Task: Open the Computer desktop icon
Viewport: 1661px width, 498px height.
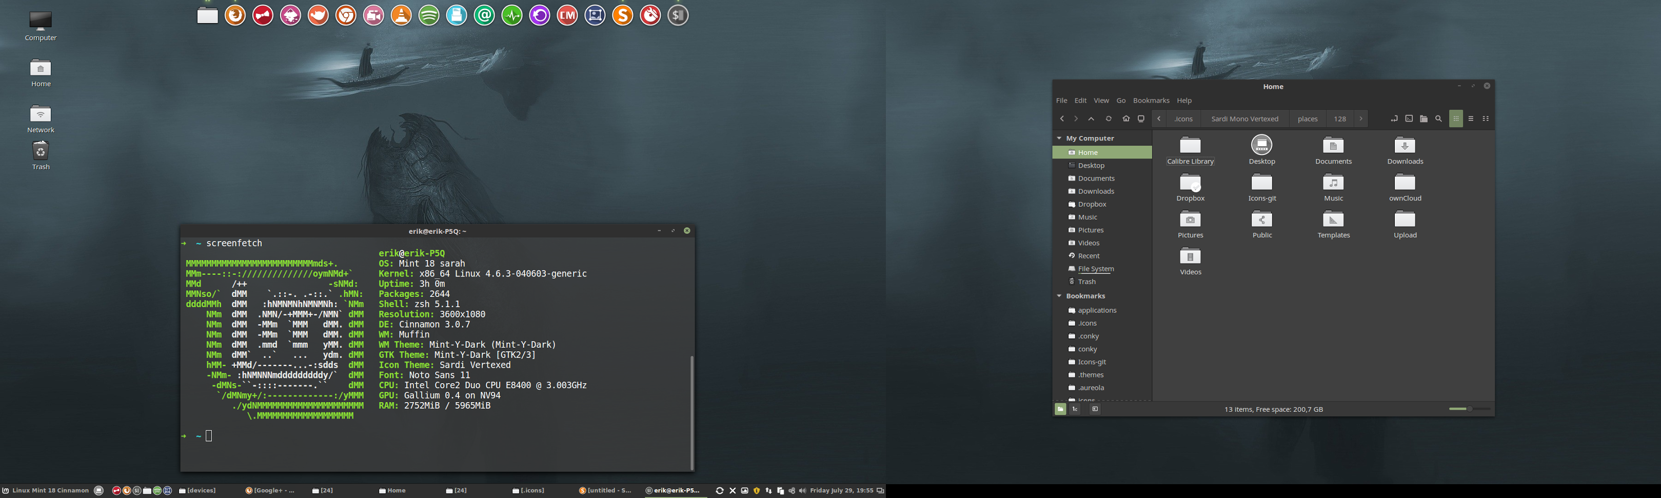Action: (x=41, y=27)
